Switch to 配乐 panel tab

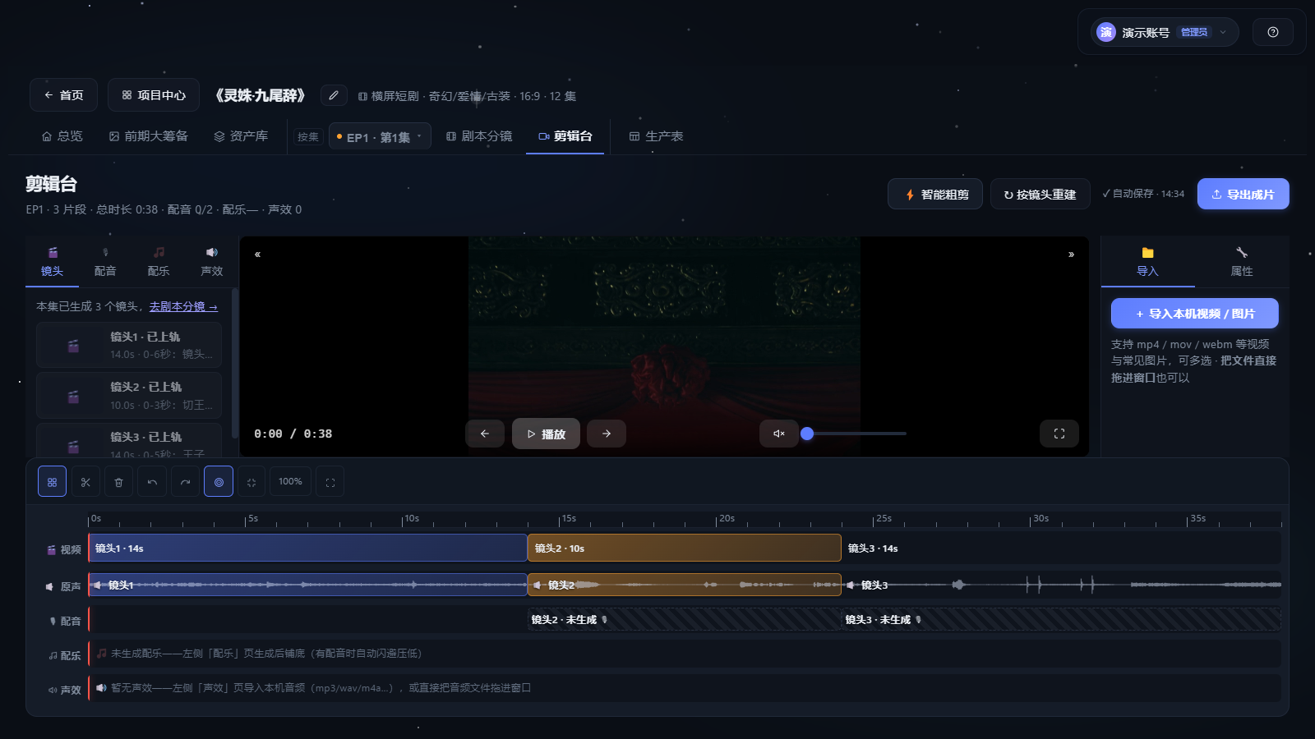(159, 262)
